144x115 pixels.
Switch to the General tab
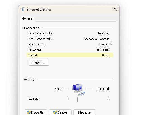tap(27, 18)
